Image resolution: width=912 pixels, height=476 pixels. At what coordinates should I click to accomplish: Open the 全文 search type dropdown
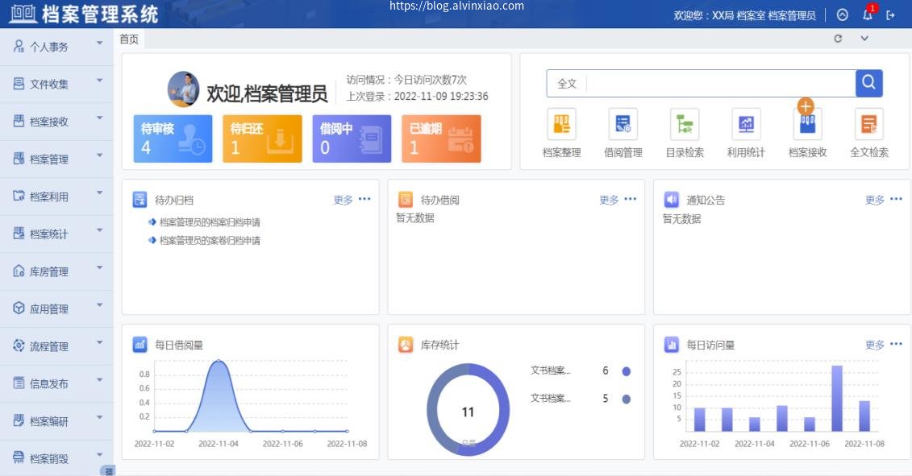pos(567,83)
